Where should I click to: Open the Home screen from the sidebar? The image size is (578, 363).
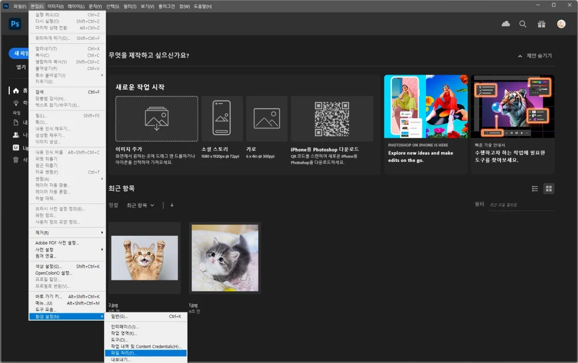(16, 91)
